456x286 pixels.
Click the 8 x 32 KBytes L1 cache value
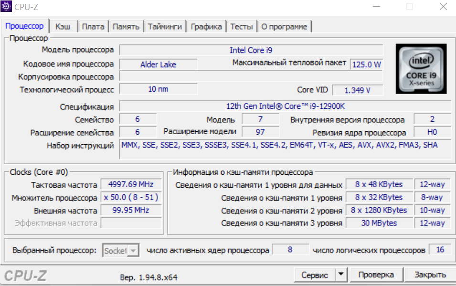pyautogui.click(x=379, y=197)
